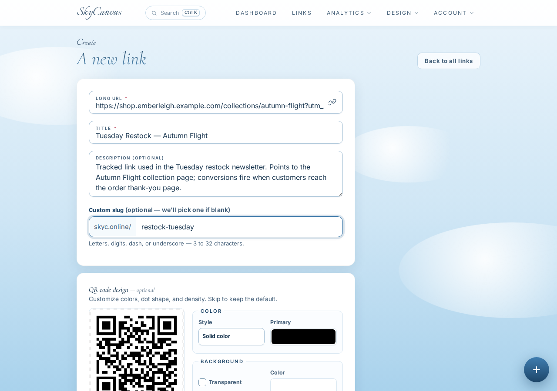
Task: Open the Primary black color swatch
Action: coord(303,337)
